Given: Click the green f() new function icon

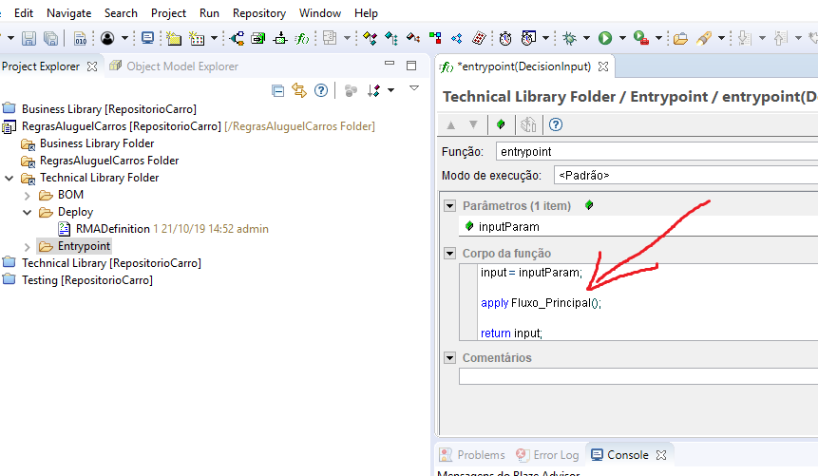Looking at the screenshot, I should point(301,38).
